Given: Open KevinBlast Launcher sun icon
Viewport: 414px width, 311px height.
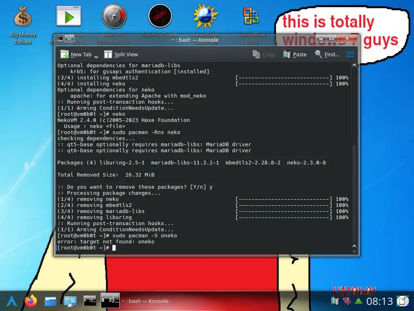Looking at the screenshot, I should (205, 16).
